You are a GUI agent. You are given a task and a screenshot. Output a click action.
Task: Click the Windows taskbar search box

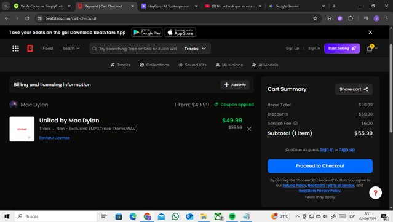55,216
